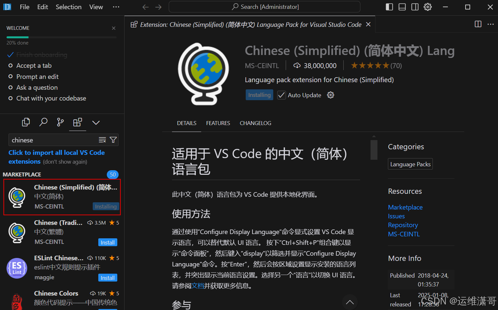The width and height of the screenshot is (498, 310).
Task: Click the import all local VS Code extensions link
Action: pos(57,157)
